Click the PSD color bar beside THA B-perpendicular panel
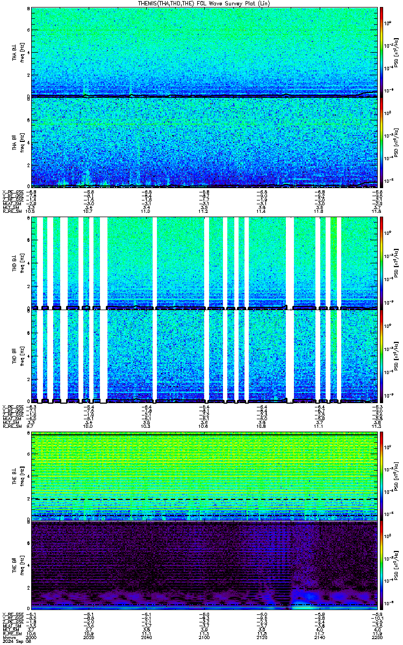The height and width of the screenshot is (645, 403). click(382, 52)
